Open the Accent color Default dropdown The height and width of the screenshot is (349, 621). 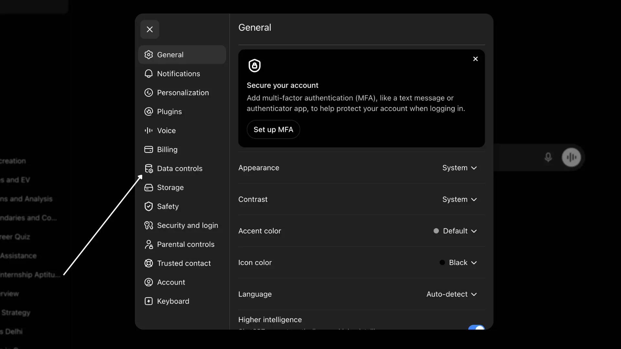tap(455, 231)
